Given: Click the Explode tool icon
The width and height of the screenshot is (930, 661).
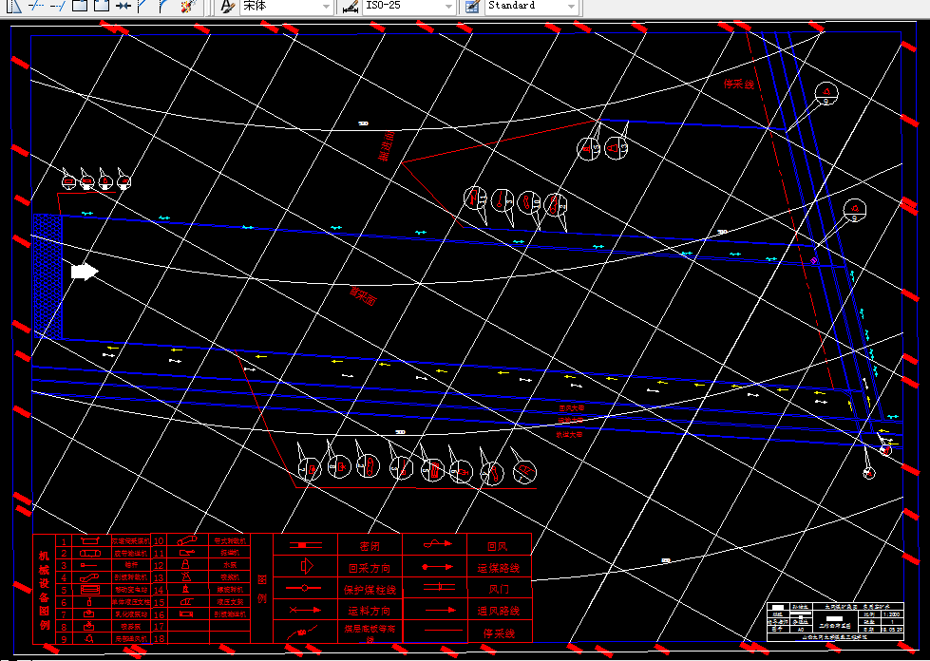Looking at the screenshot, I should [187, 6].
